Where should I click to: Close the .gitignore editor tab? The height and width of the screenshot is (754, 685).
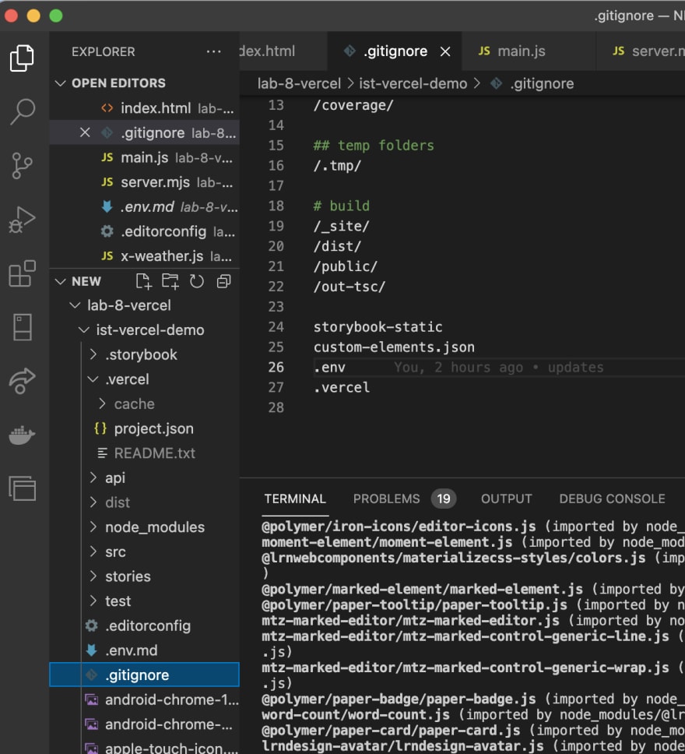(x=445, y=51)
